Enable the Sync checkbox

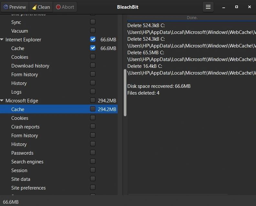point(93,22)
